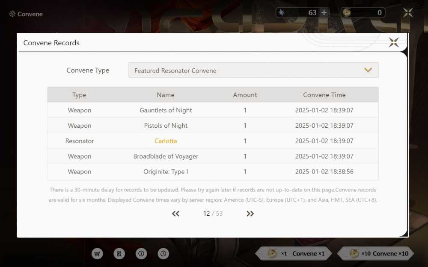Click the Astrite star currency icon

(x=282, y=12)
